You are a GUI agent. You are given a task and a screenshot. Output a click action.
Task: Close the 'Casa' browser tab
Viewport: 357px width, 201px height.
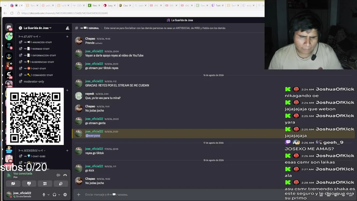tap(130, 5)
